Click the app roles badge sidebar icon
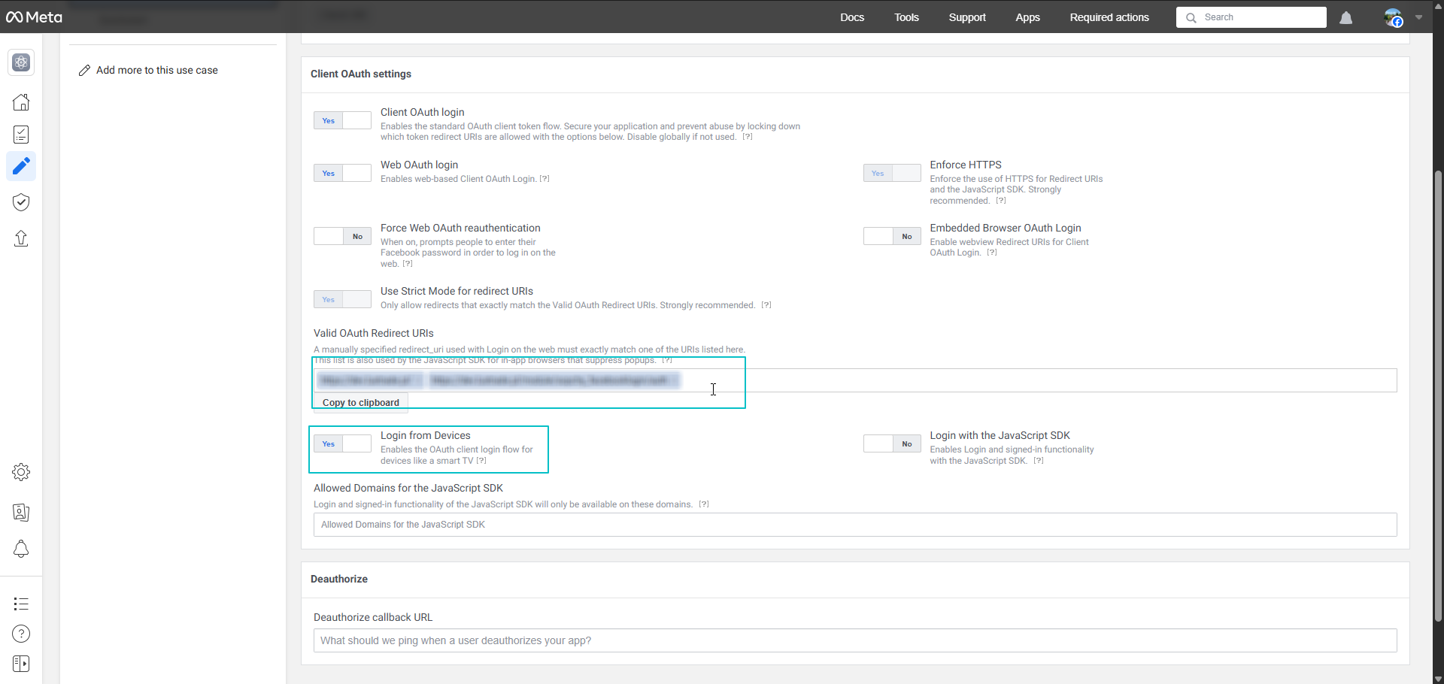 coord(21,513)
